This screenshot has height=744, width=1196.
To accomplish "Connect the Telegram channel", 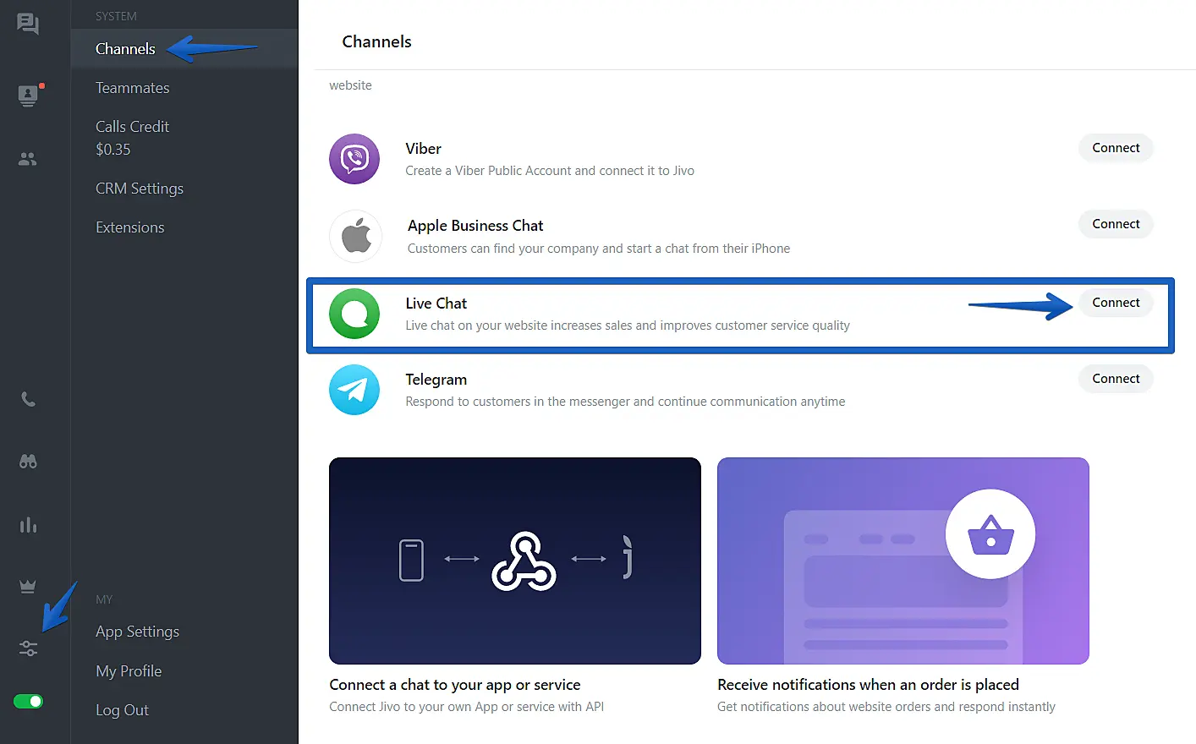I will click(1116, 379).
